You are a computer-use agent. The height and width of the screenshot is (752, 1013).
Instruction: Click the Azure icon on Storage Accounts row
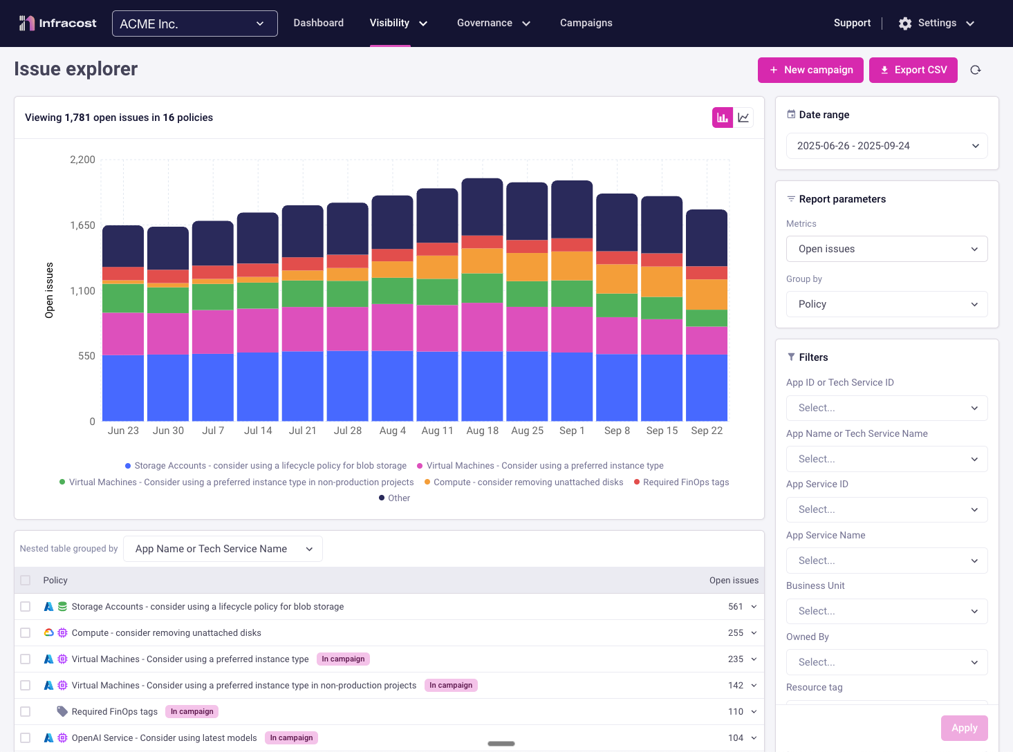point(48,607)
